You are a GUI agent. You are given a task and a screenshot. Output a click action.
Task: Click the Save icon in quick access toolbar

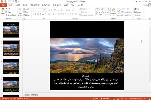click(5, 1)
